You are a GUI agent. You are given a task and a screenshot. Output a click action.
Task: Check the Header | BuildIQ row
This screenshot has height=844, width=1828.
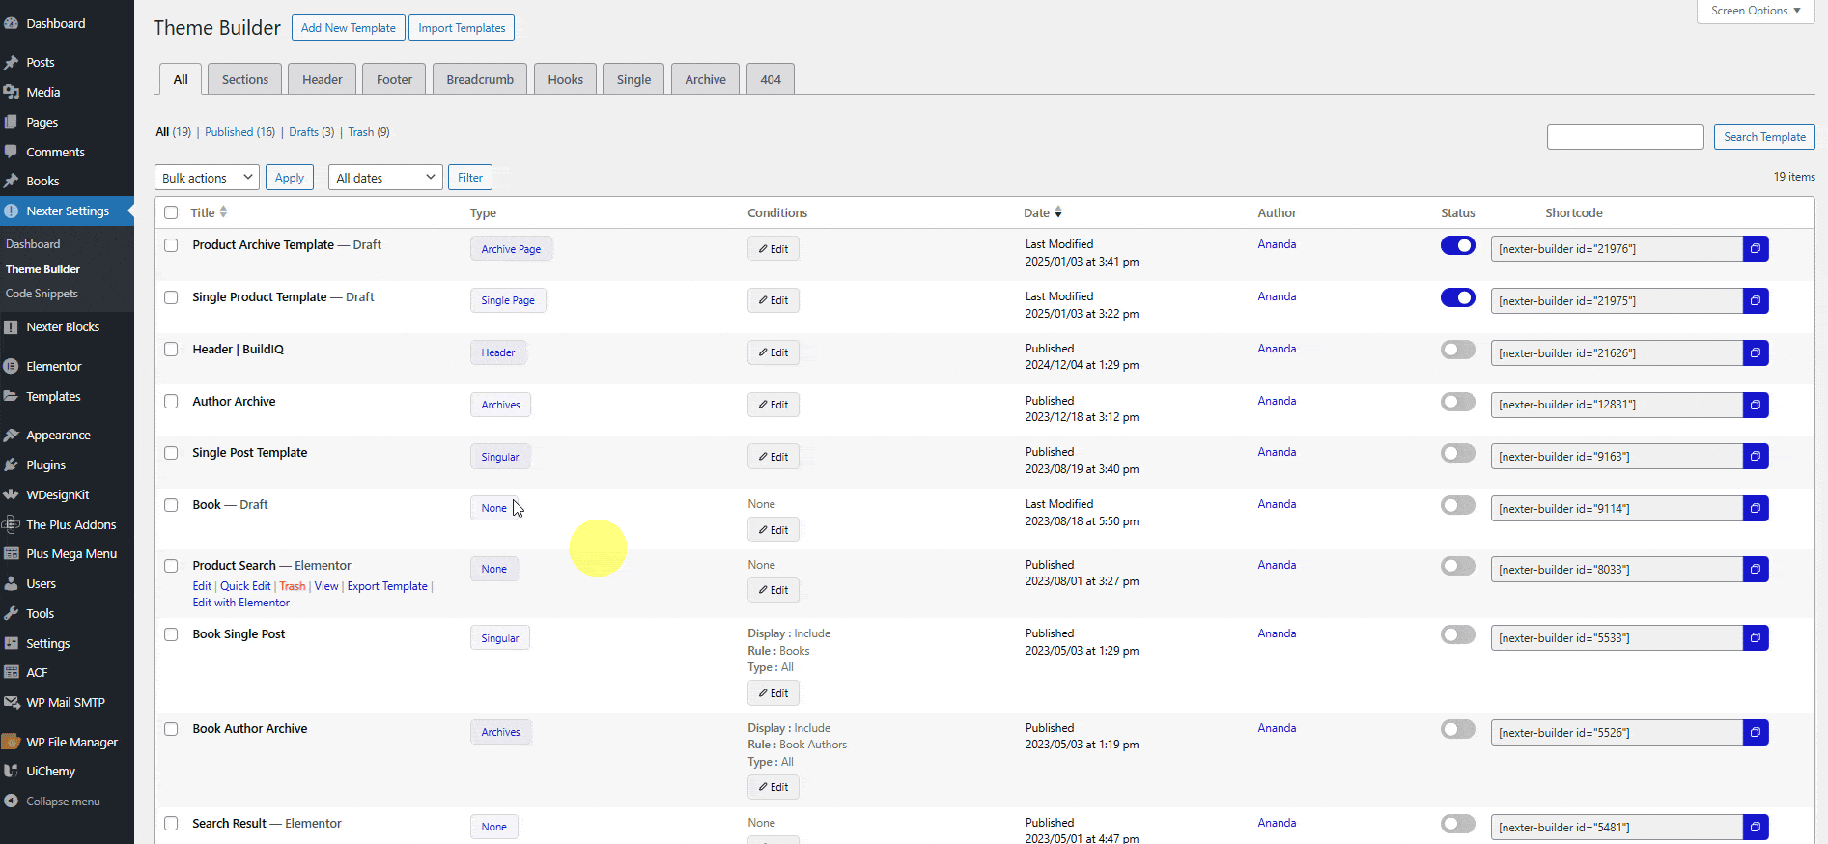(x=171, y=350)
